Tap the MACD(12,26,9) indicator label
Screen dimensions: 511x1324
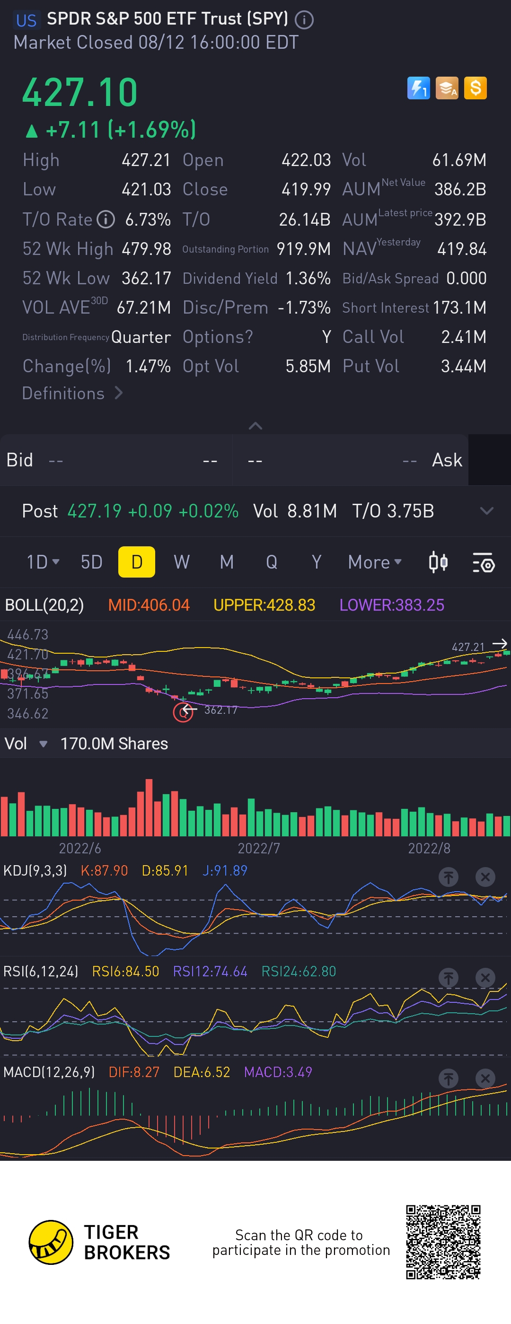(49, 1071)
